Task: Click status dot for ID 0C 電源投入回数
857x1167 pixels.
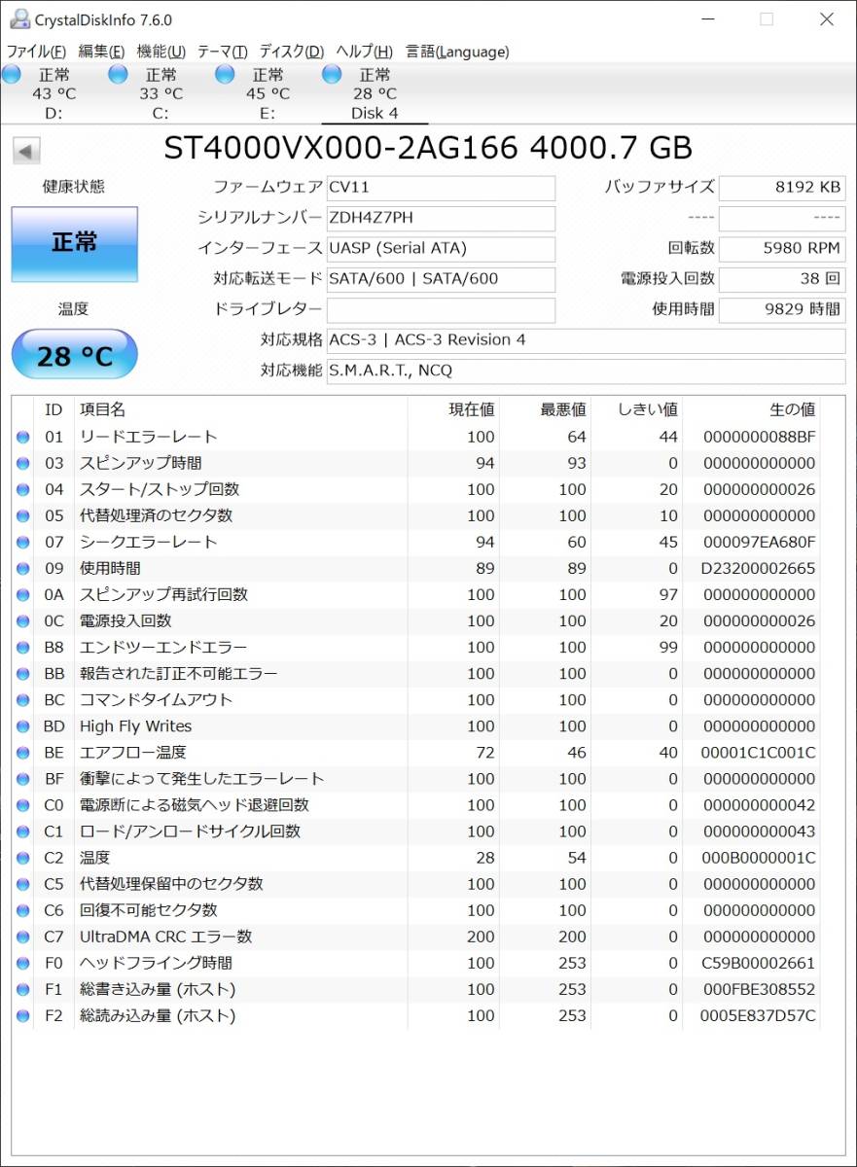Action: (22, 621)
